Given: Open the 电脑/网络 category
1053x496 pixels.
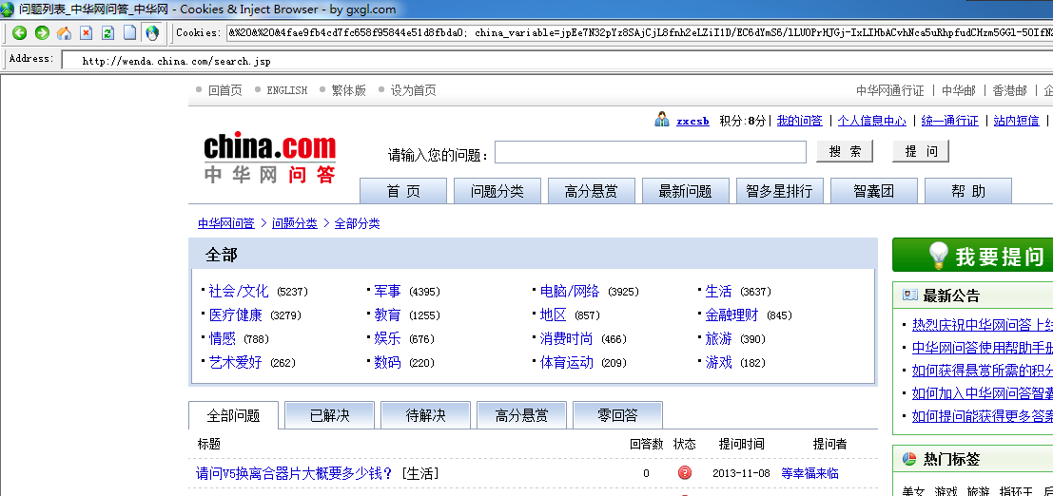Looking at the screenshot, I should (x=570, y=291).
